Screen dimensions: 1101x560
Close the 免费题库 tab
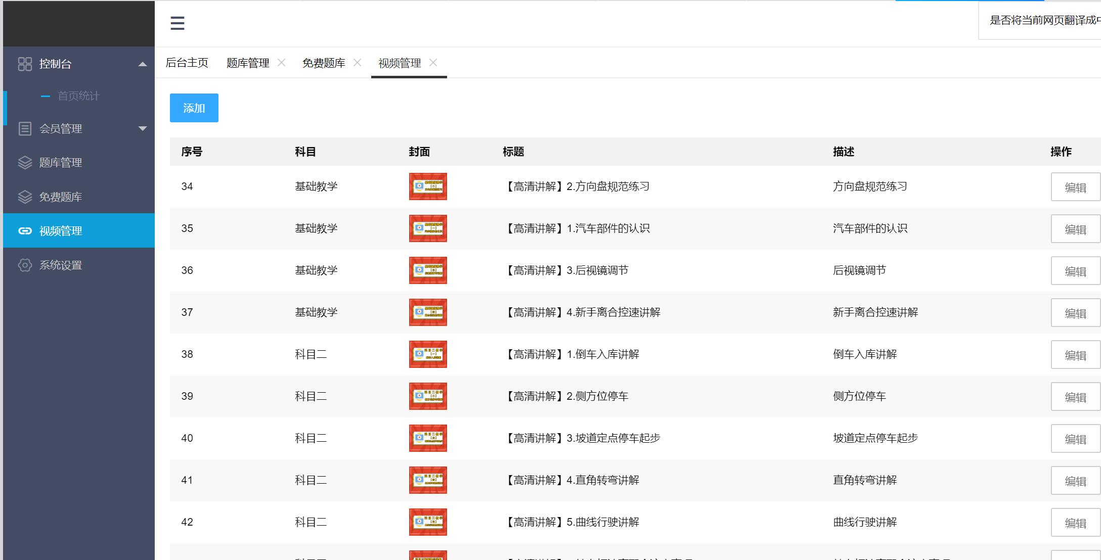click(x=358, y=63)
